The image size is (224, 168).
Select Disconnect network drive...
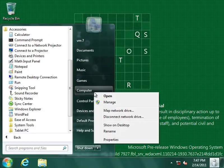[126, 117]
